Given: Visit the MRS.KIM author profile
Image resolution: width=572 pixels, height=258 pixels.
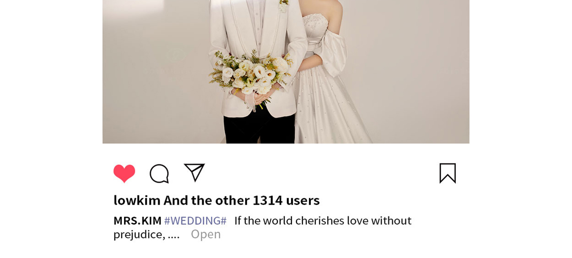Looking at the screenshot, I should pos(137,221).
